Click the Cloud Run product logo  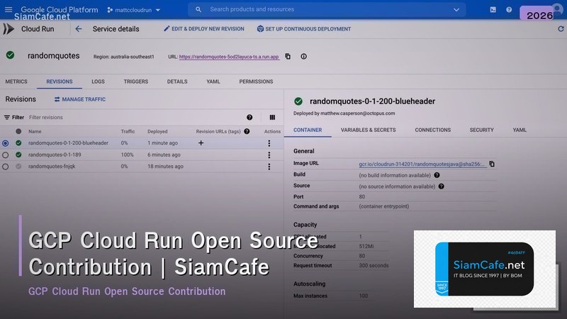9,29
